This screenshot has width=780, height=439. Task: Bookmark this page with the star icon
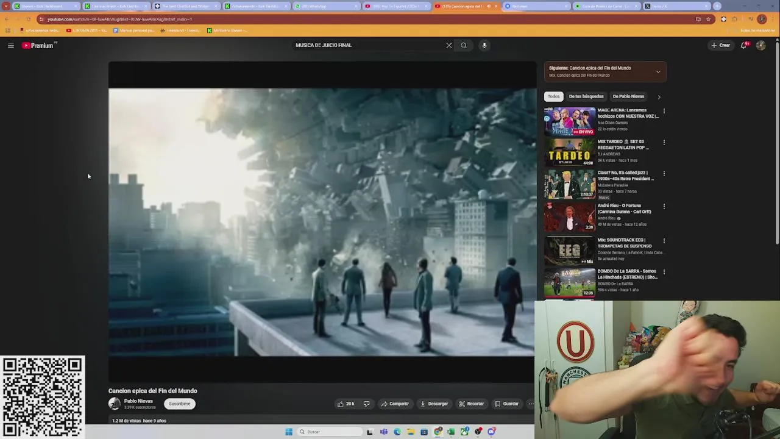coord(708,19)
